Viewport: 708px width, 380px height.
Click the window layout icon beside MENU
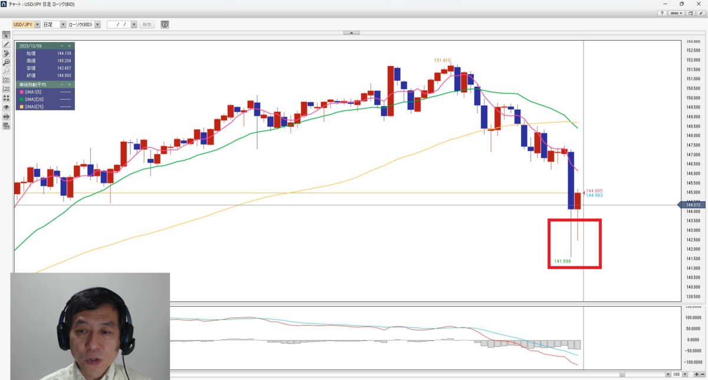click(x=690, y=13)
